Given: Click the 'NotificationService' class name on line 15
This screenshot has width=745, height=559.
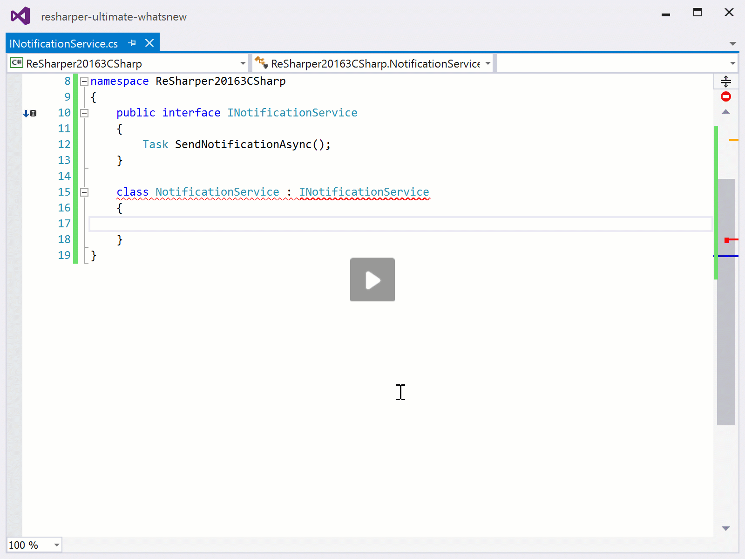Looking at the screenshot, I should pos(217,192).
